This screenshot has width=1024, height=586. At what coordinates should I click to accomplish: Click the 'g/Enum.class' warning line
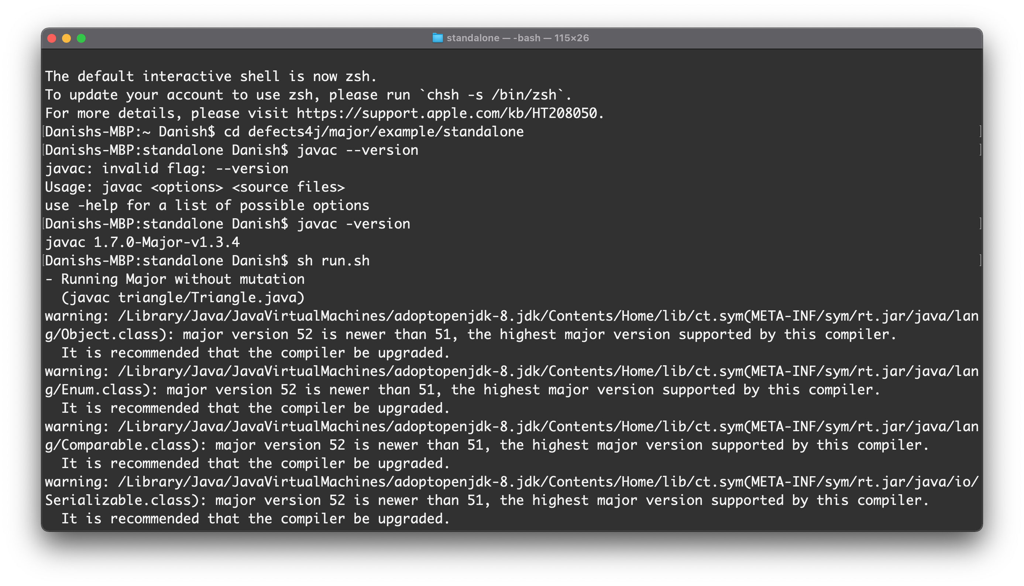click(462, 390)
